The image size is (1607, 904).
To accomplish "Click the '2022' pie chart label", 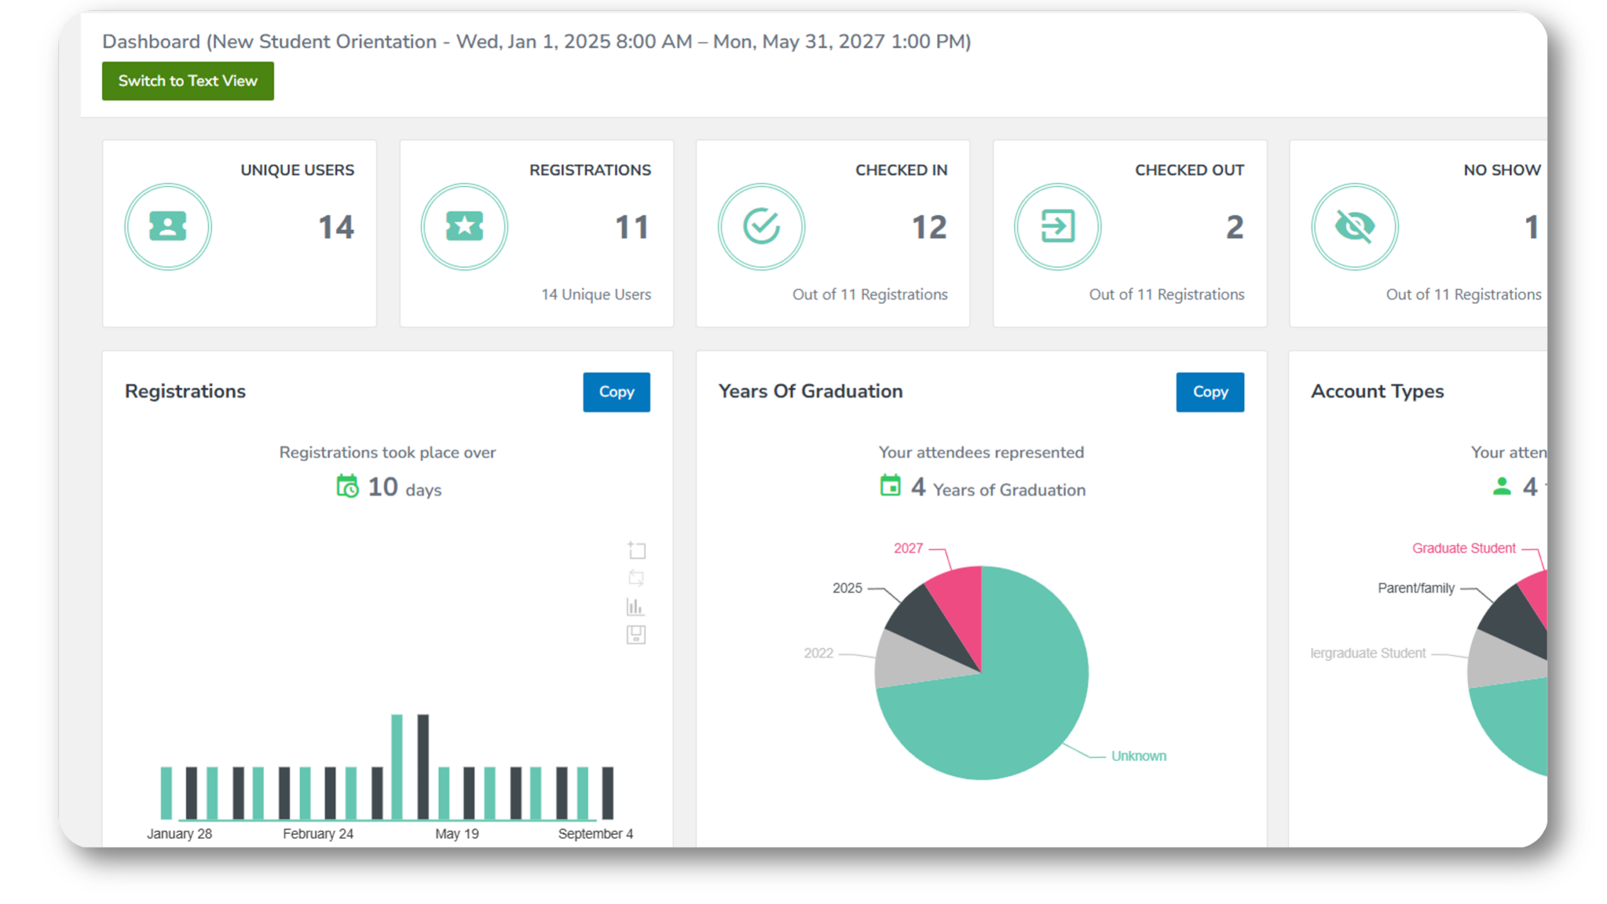I will point(819,654).
